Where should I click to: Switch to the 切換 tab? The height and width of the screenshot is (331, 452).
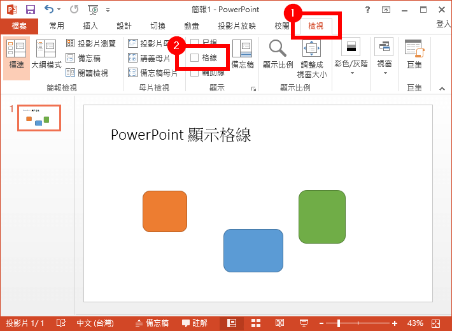tap(158, 26)
